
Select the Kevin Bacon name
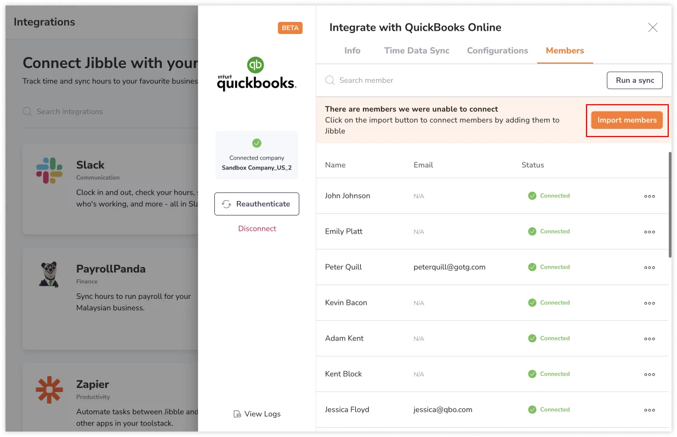[346, 303]
